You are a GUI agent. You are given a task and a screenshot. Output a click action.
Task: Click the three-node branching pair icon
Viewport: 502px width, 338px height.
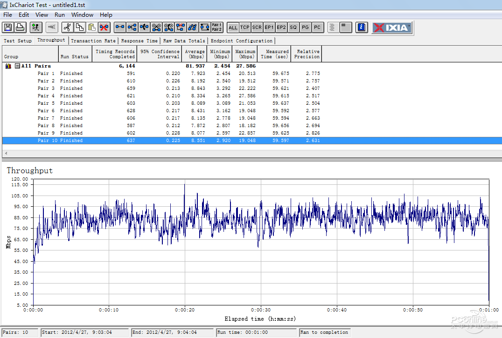point(132,27)
